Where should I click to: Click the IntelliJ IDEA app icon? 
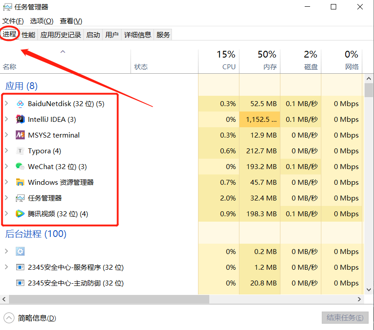pos(20,120)
